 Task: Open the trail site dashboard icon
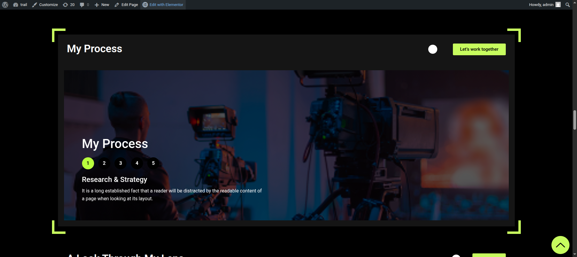(16, 5)
